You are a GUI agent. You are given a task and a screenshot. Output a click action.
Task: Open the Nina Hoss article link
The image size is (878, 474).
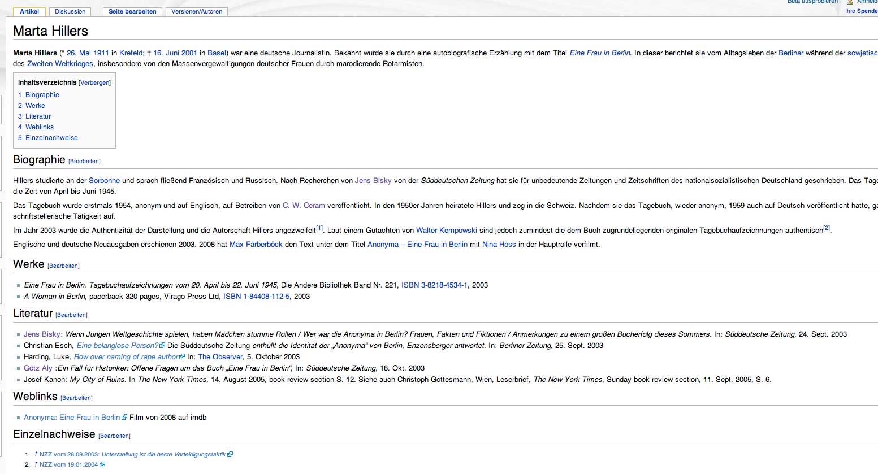(x=499, y=245)
